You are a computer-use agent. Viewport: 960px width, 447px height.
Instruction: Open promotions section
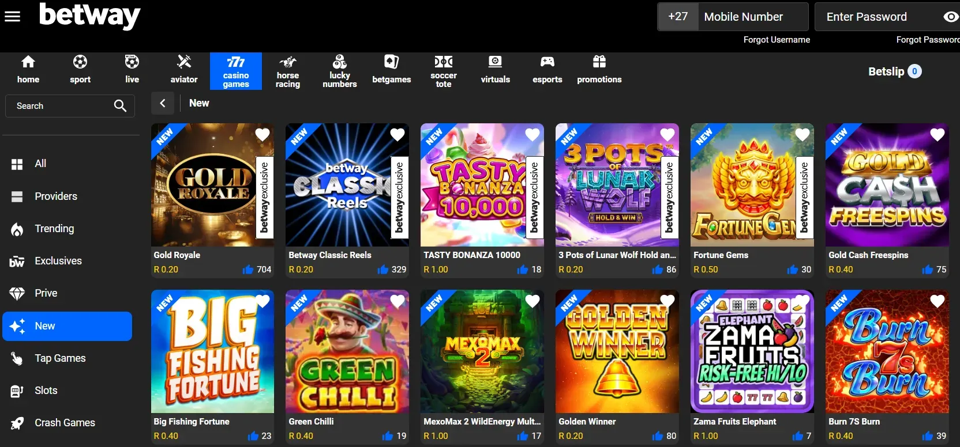(x=599, y=70)
